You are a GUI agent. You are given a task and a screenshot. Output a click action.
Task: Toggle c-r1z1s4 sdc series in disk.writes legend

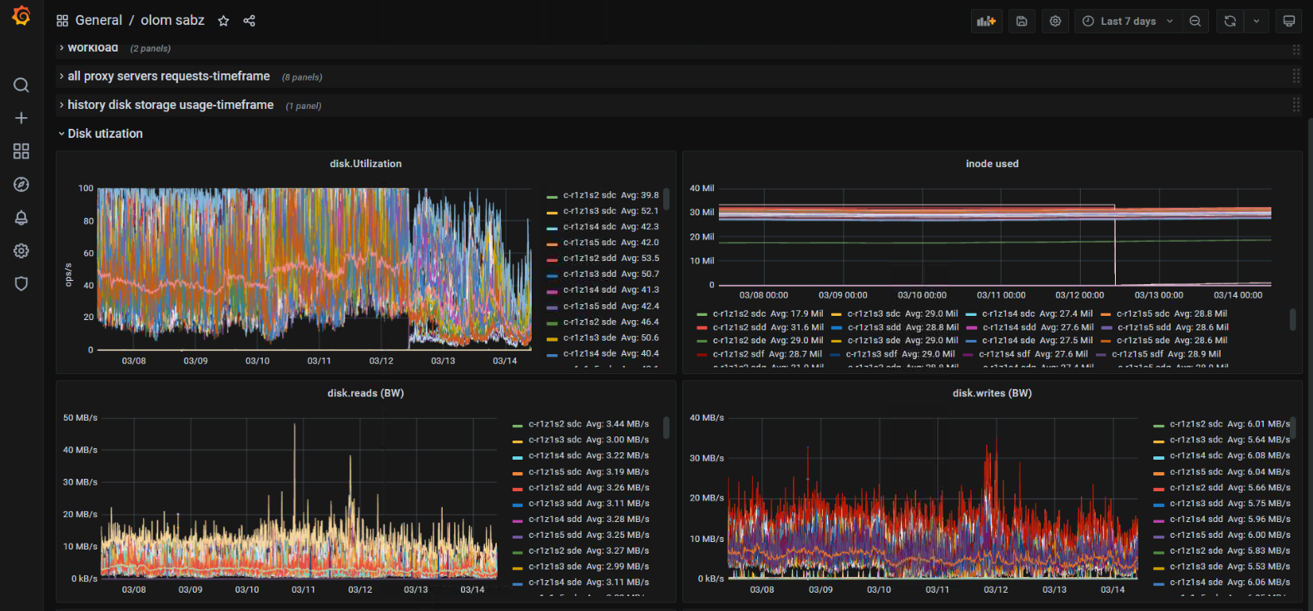point(1196,456)
